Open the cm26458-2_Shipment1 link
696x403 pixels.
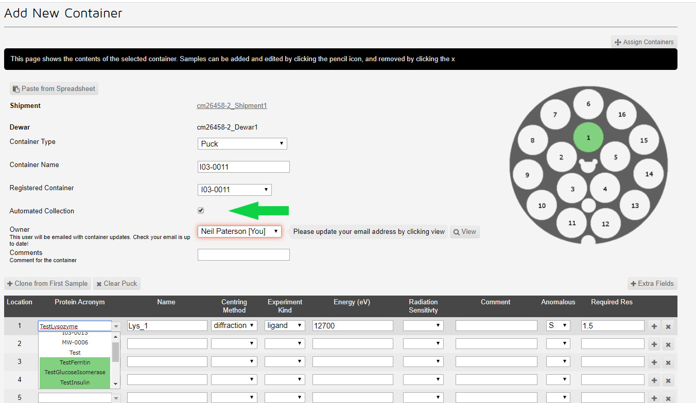pyautogui.click(x=232, y=106)
